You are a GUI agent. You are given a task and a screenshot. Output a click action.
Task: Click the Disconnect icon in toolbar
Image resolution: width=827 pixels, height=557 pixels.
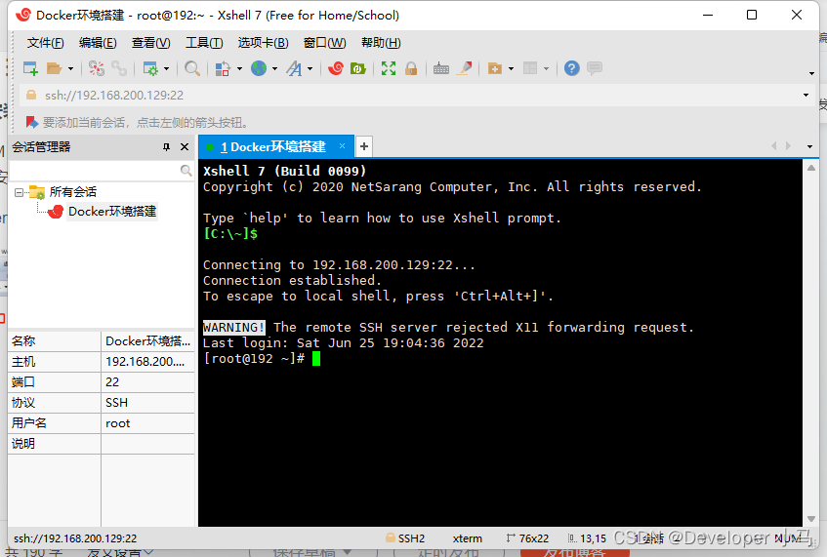(96, 68)
